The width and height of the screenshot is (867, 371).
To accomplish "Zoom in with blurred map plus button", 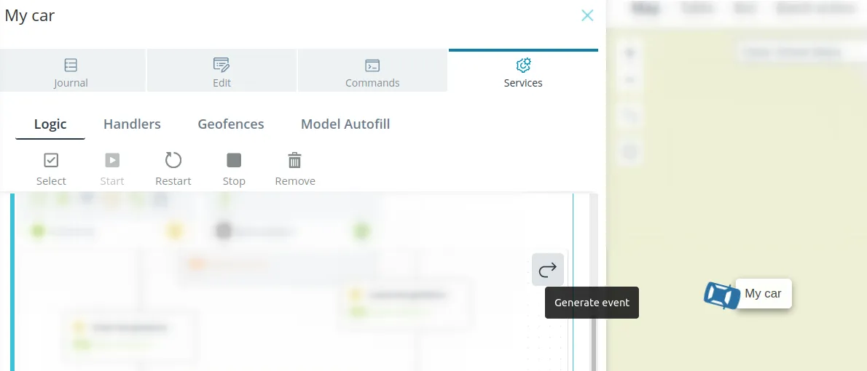I will tap(629, 52).
